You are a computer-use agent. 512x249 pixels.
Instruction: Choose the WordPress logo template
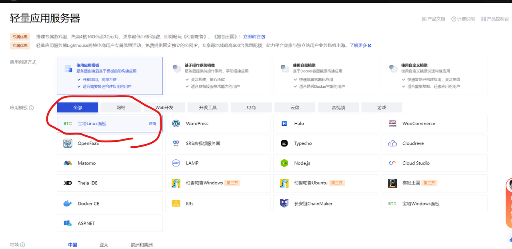point(176,124)
